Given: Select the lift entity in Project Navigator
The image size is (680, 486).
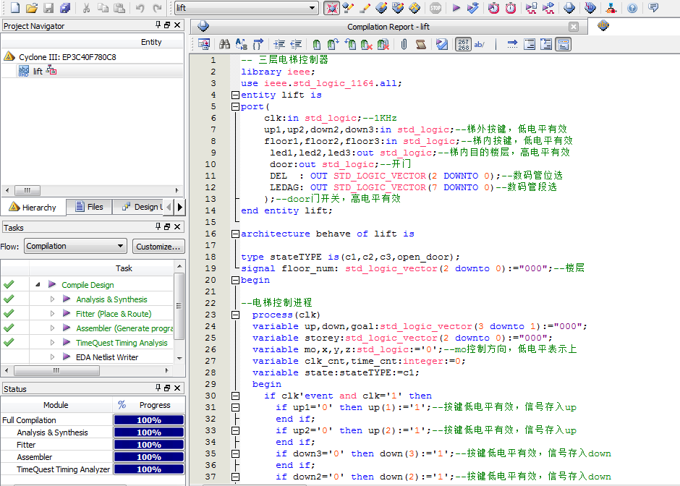Looking at the screenshot, I should tap(38, 72).
